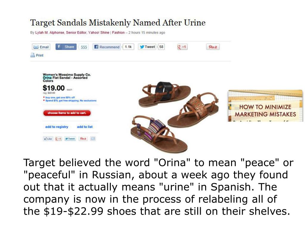The width and height of the screenshot is (305, 228).
Task: Click the Google +1 button
Action: pos(182,47)
